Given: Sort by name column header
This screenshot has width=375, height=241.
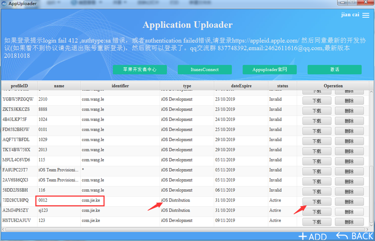Looking at the screenshot, I should [59, 86].
